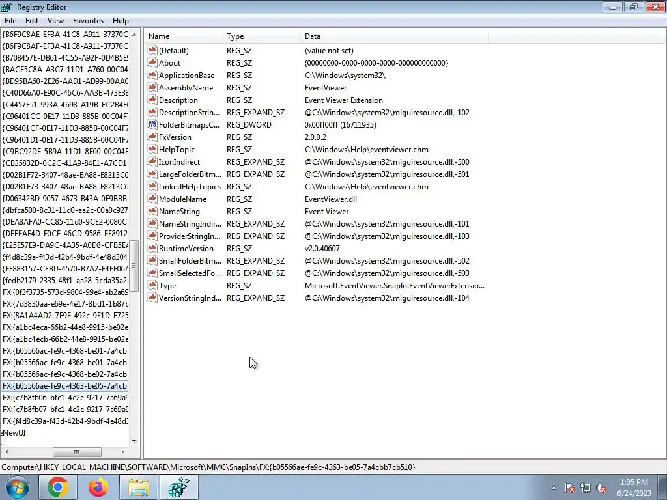Select the LinkedHelpTopics string icon
This screenshot has width=667, height=500.
152,186
